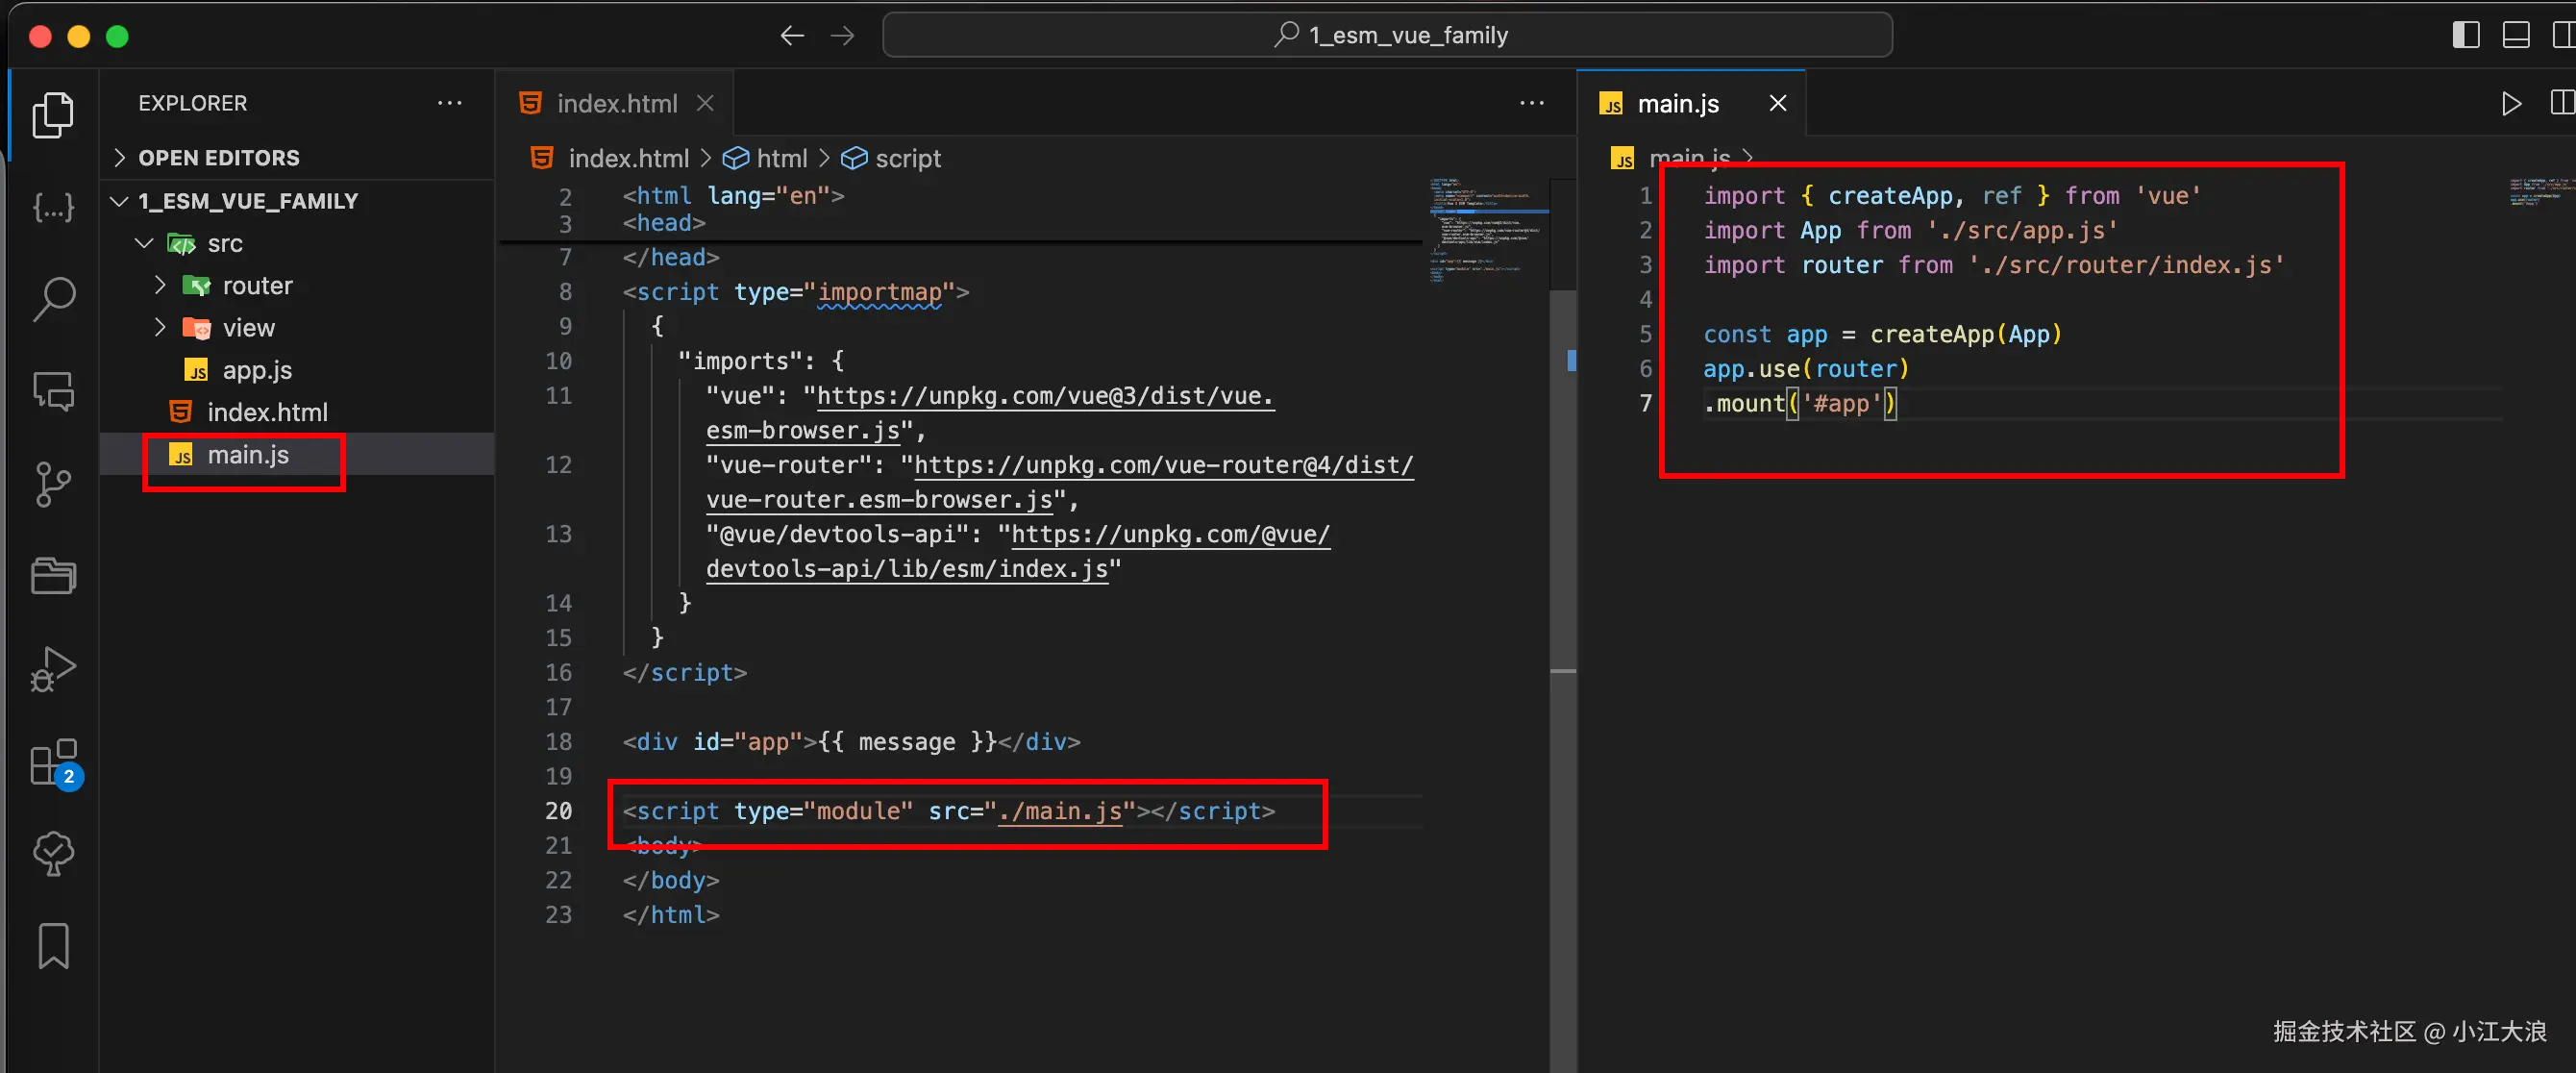This screenshot has height=1073, width=2576.
Task: Expand the Open Editors section
Action: coord(218,158)
